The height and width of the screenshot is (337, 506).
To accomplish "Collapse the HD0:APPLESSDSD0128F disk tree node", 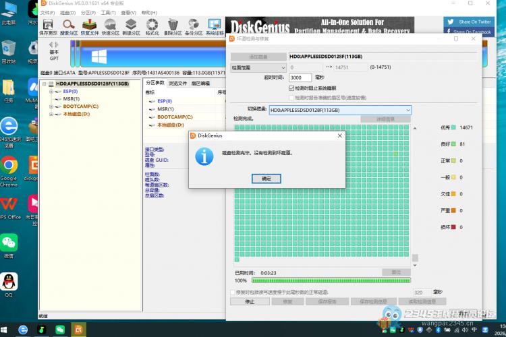I will [x=44, y=84].
